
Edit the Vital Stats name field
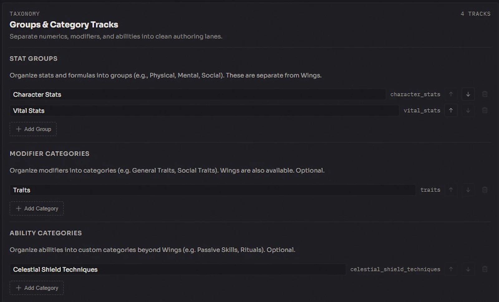[x=204, y=111]
